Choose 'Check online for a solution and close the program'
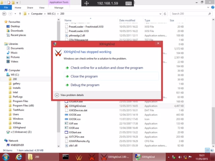215x161 pixels. click(107, 68)
